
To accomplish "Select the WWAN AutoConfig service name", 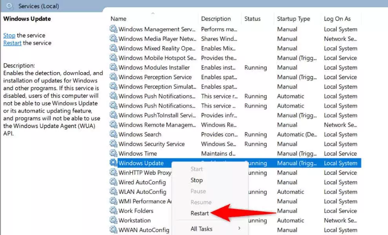I will [144, 230].
